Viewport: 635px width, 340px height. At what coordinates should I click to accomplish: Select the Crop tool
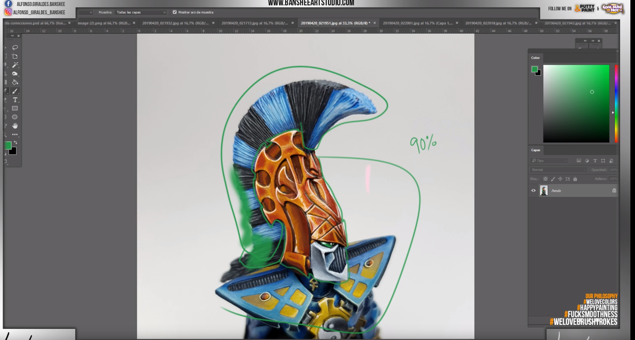click(x=15, y=57)
